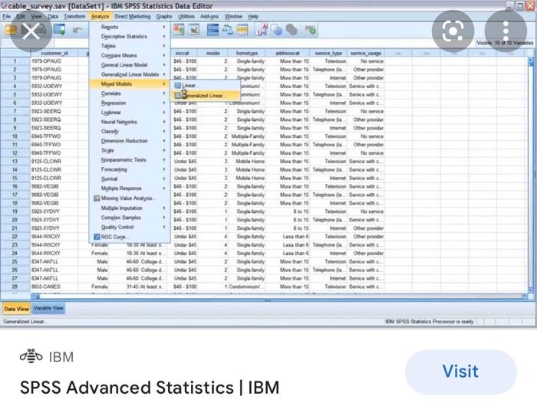
Task: Open the File menu
Action: click(x=6, y=16)
